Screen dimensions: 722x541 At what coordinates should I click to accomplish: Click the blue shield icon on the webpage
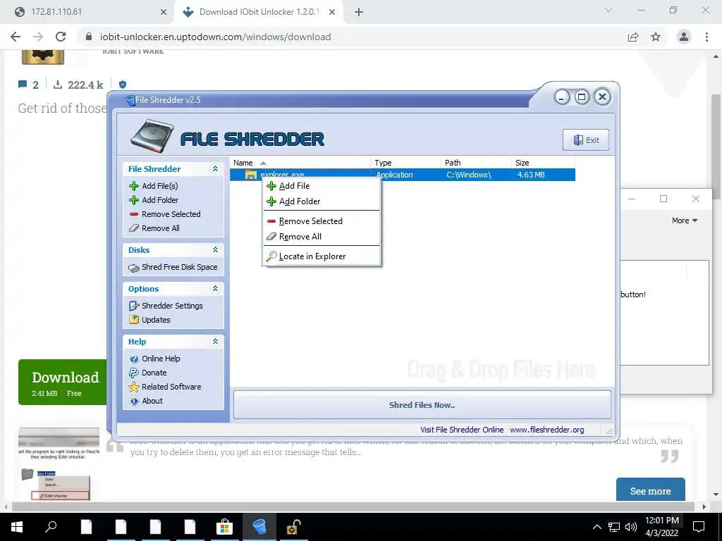click(123, 85)
